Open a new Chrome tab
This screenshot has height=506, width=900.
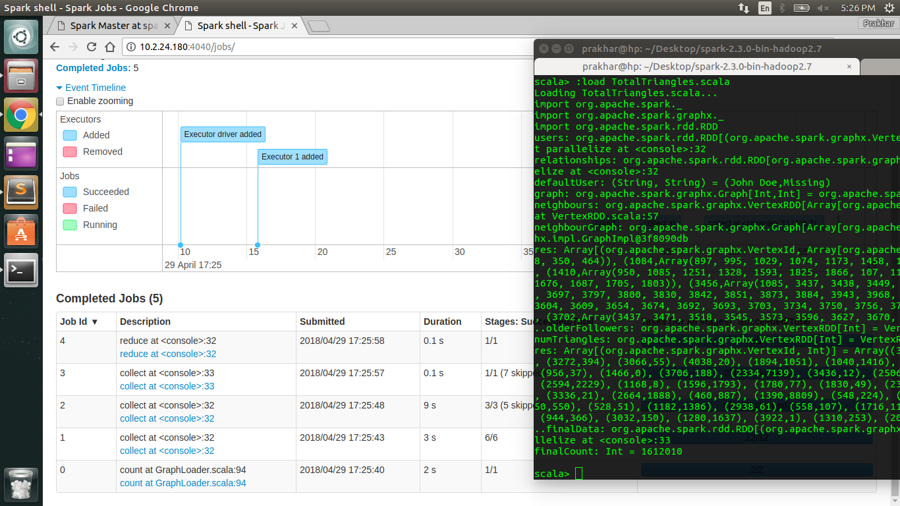tap(319, 26)
